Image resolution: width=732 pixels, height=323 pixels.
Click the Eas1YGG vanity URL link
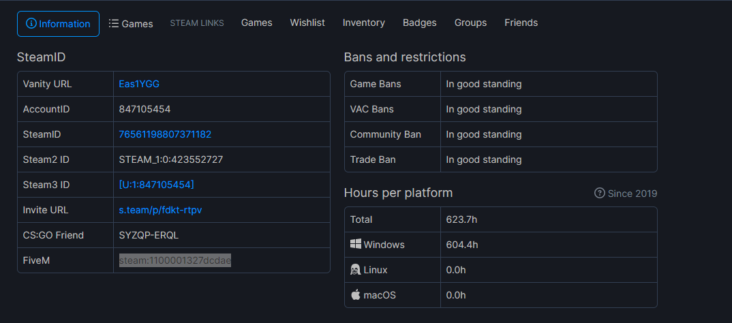(x=139, y=84)
